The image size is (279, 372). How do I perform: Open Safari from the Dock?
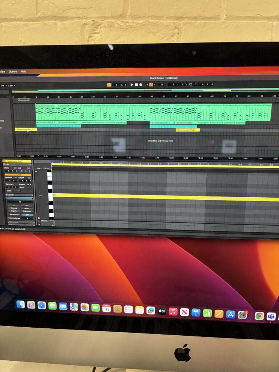point(41,305)
